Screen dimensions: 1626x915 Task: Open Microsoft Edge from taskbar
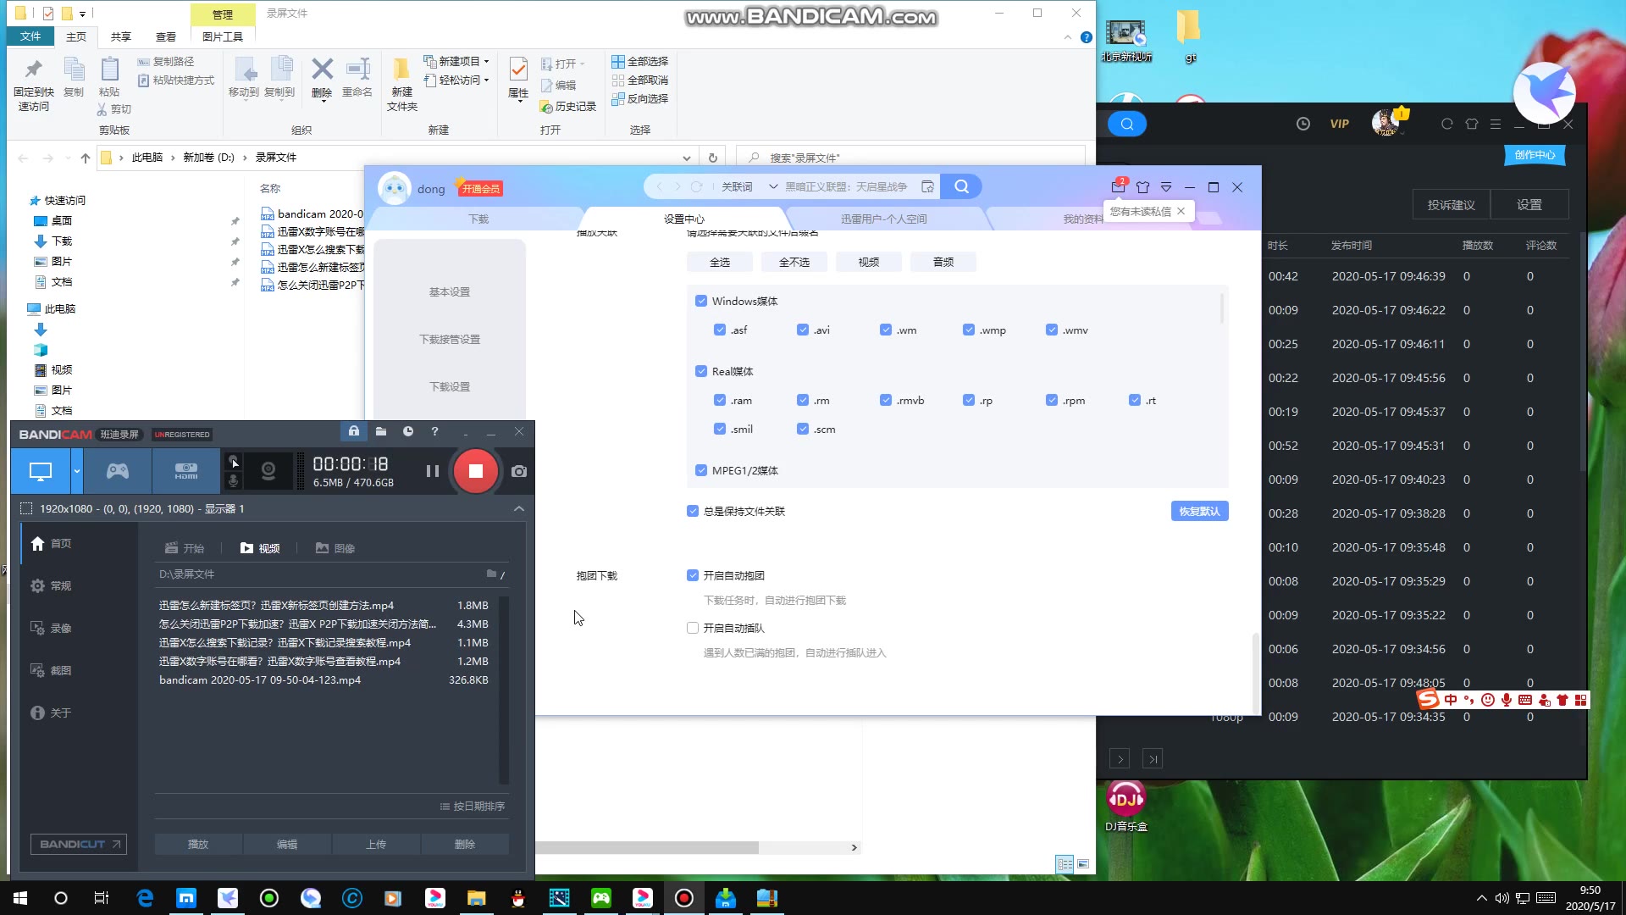(145, 898)
